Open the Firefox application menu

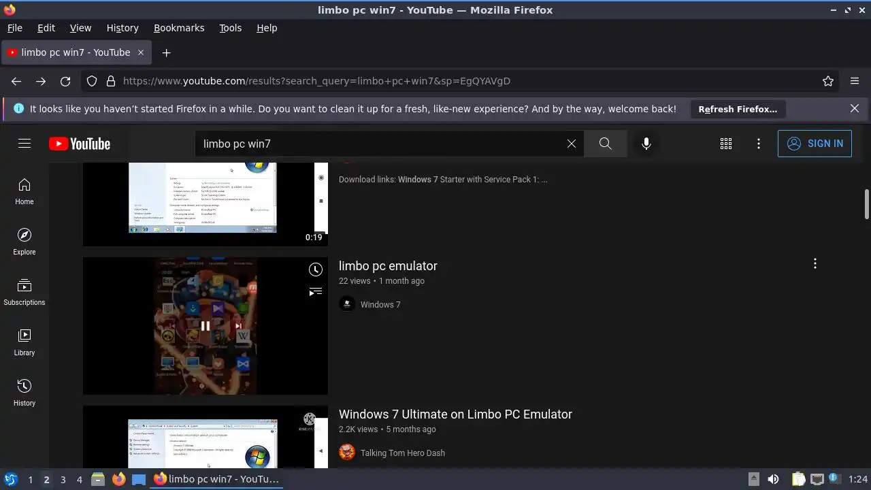tap(855, 81)
